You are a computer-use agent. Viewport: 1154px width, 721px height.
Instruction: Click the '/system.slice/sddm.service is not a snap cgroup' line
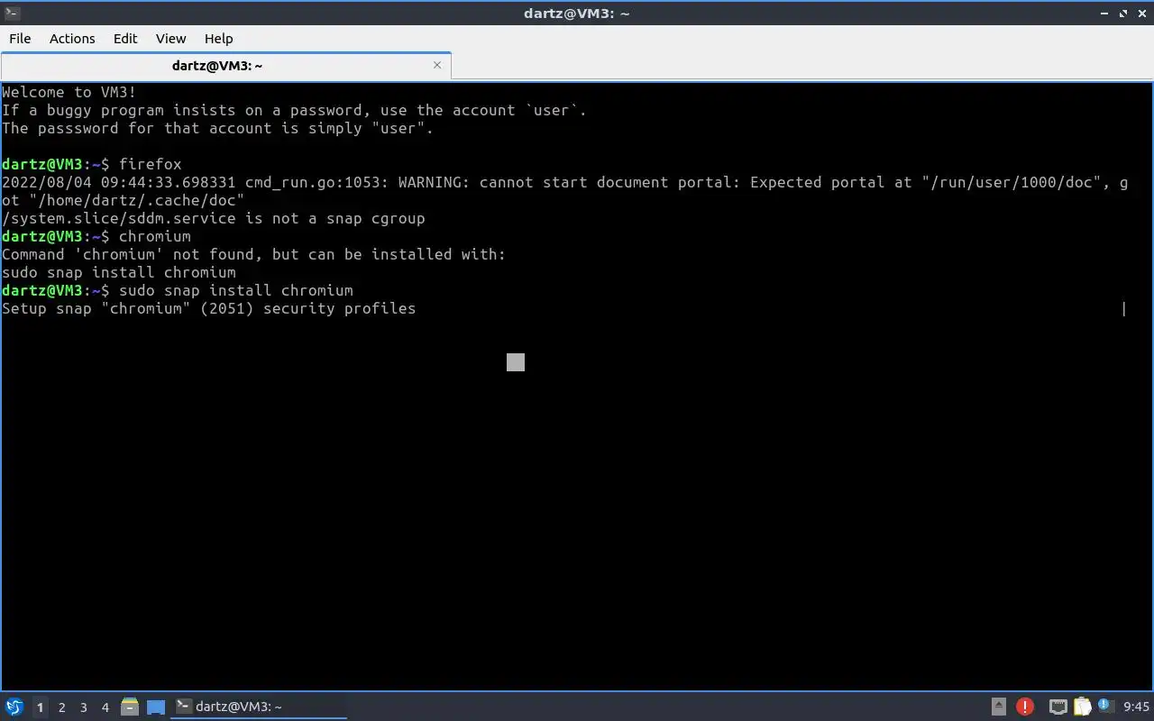[x=214, y=218]
